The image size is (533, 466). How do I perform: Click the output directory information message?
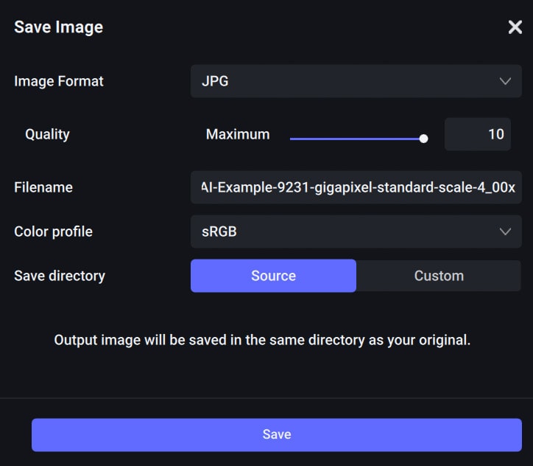coord(262,341)
